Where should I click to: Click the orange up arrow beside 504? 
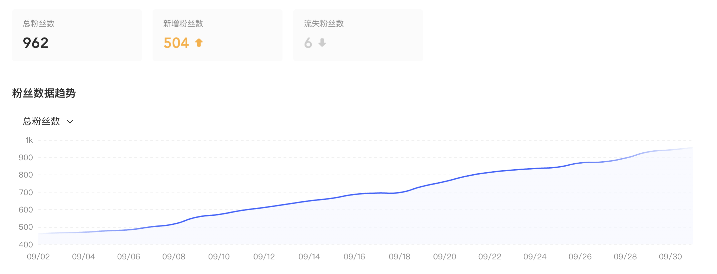199,43
